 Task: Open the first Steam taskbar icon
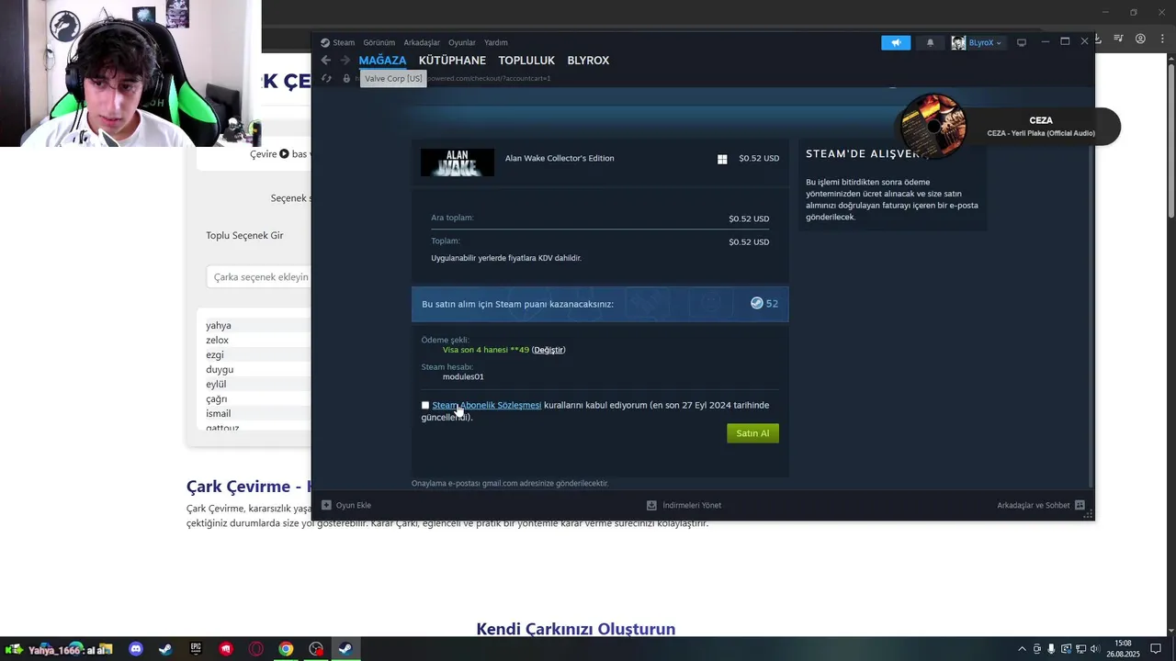165,649
